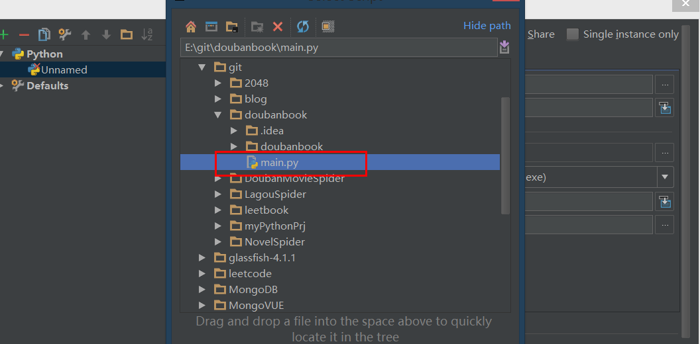
Task: Click the Hide path link
Action: (x=487, y=26)
